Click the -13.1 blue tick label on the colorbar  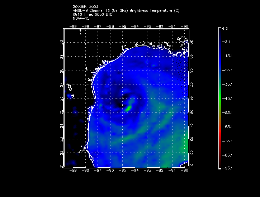[x=227, y=56]
